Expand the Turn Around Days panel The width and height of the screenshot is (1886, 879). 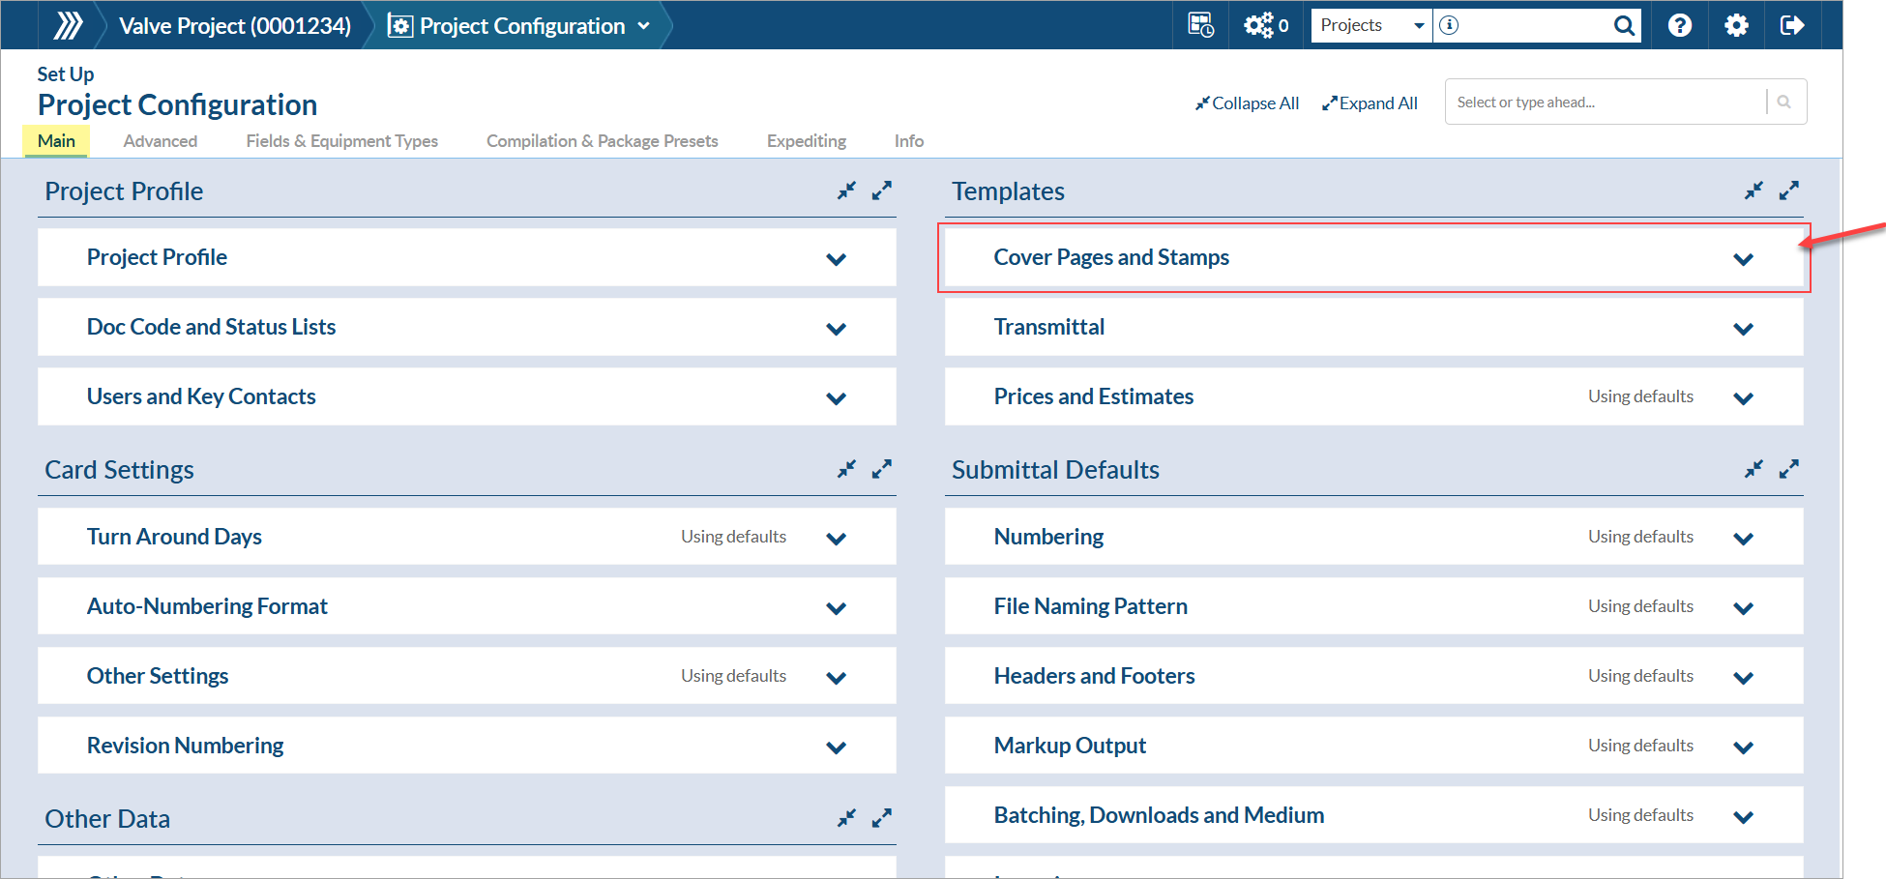836,539
